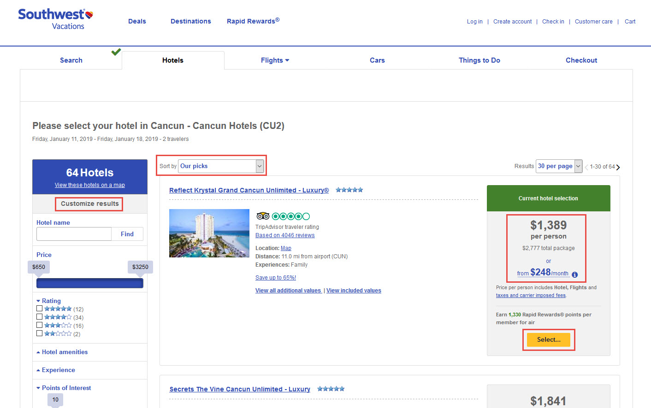Click the Create account link

(512, 22)
